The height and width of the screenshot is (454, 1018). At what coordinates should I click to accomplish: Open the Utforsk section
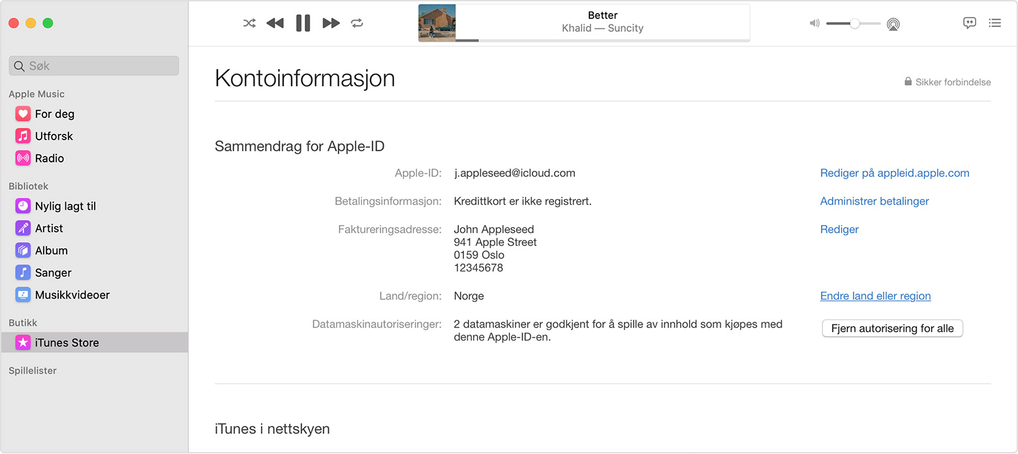52,136
